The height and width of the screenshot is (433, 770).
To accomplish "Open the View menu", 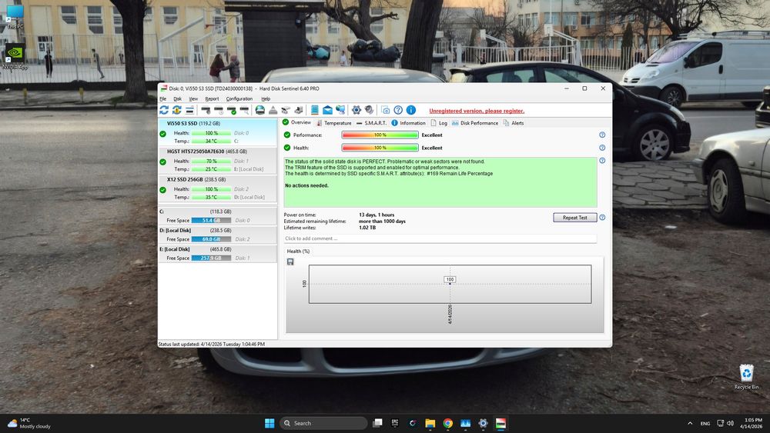I will coord(193,98).
